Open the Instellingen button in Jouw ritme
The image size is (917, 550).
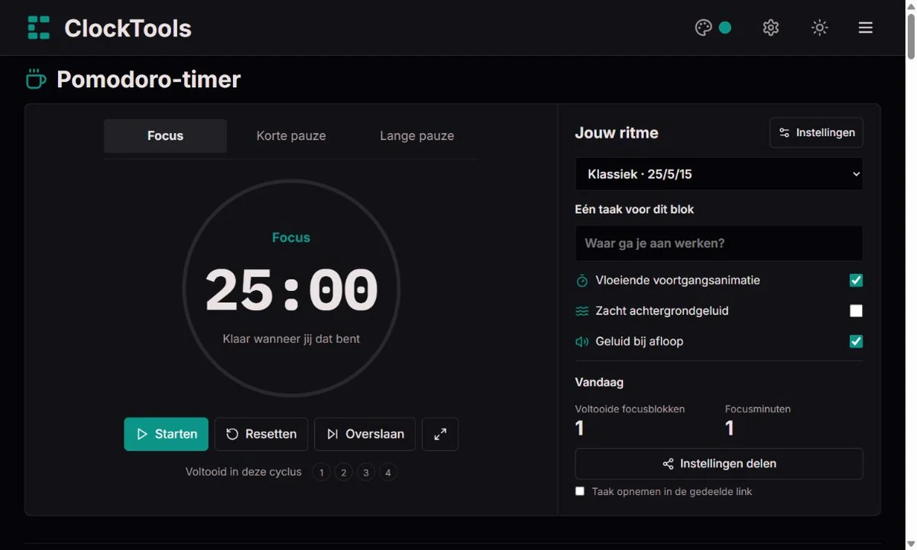click(816, 133)
